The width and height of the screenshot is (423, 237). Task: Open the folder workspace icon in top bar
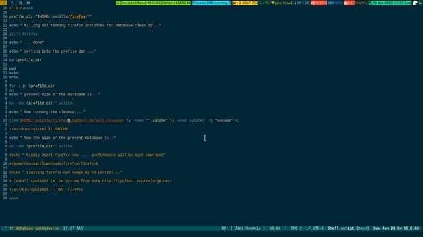tap(28, 3)
